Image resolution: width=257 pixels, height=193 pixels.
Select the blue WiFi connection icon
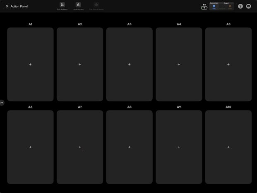pos(214,6)
